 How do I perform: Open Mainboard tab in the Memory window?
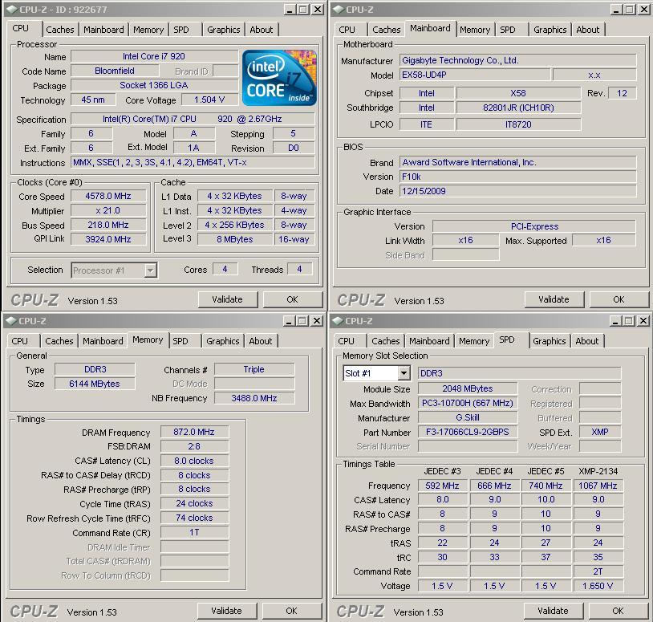(x=103, y=341)
